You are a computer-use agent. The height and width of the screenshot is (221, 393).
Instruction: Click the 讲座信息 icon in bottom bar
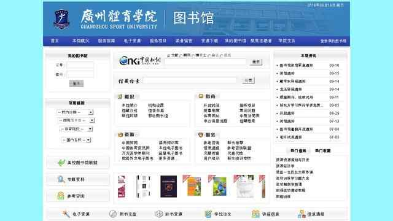coord(255,214)
